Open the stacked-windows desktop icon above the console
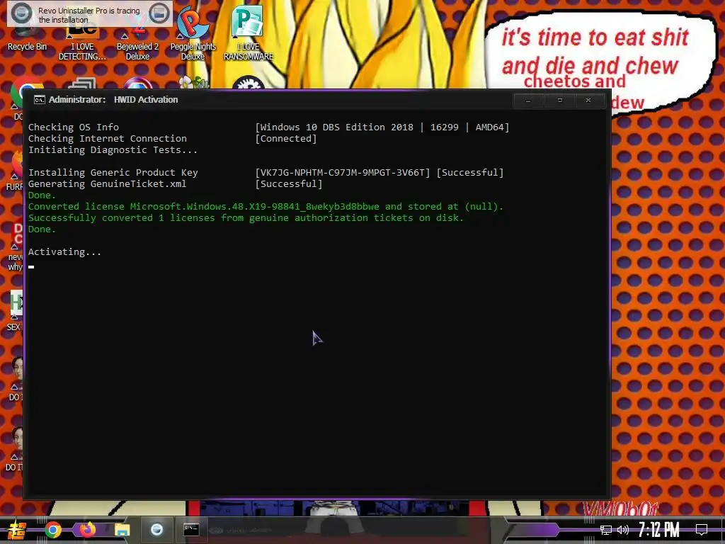This screenshot has width=725, height=544. pyautogui.click(x=82, y=84)
